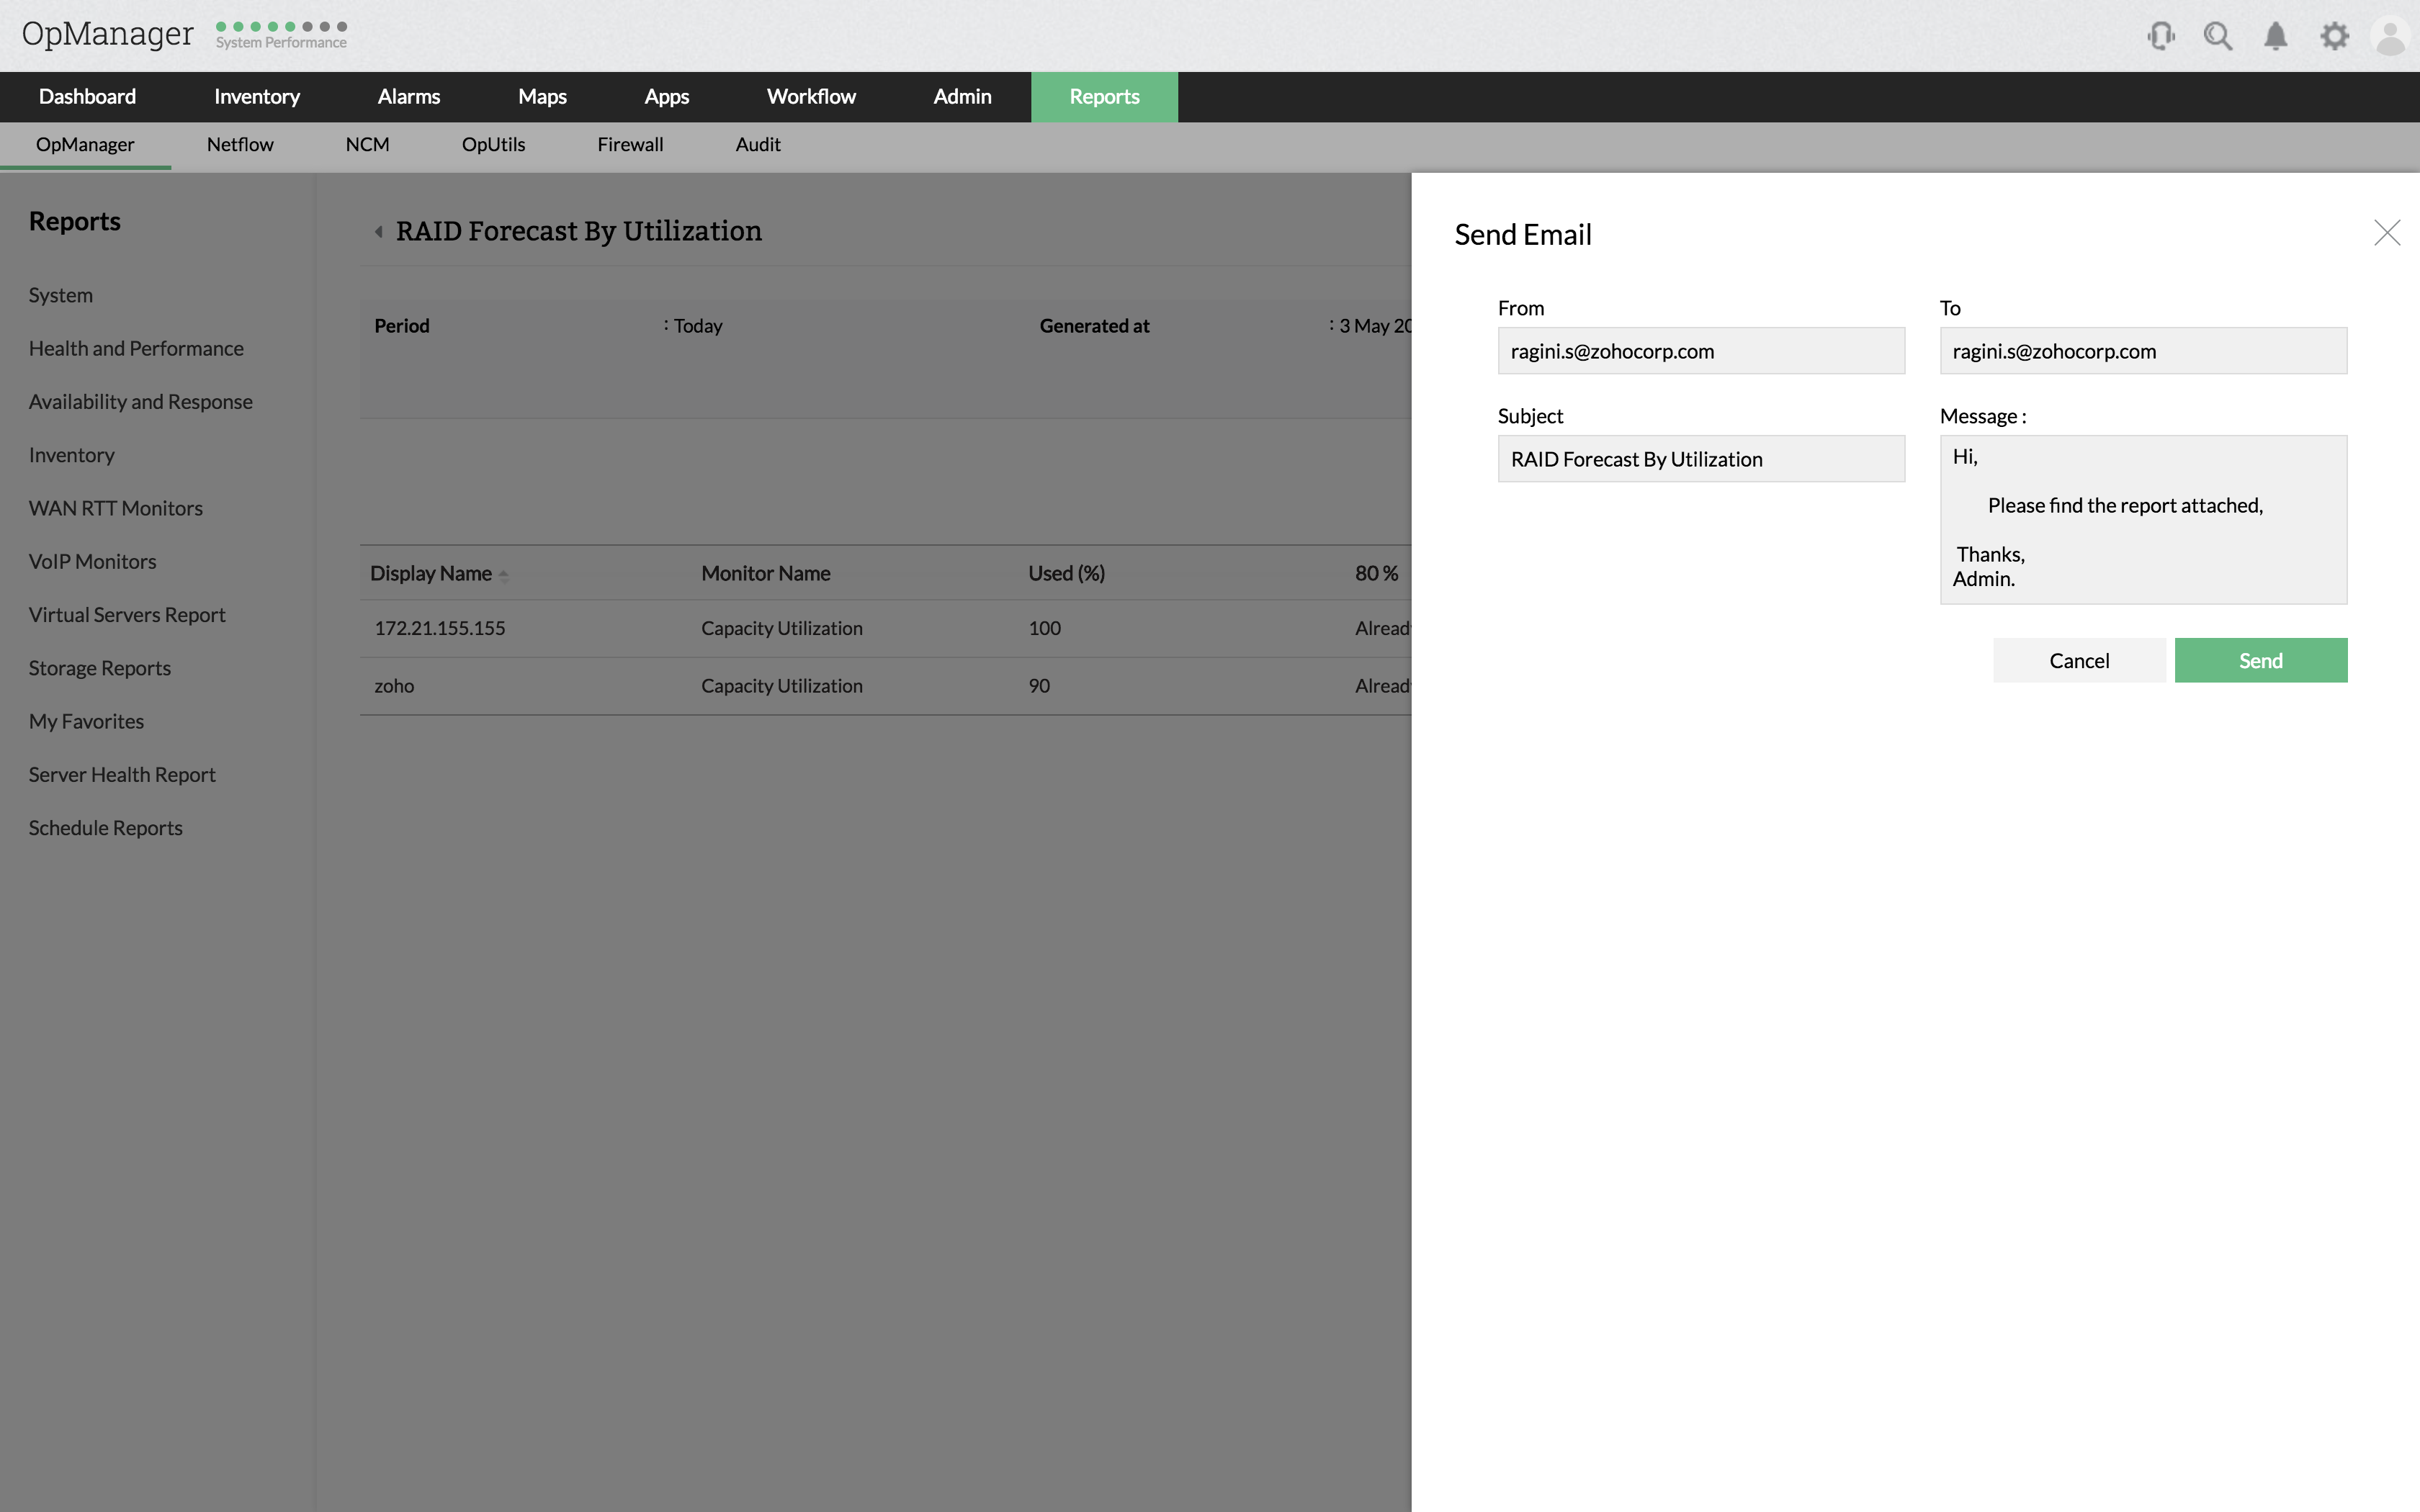Open Storage Reports in sidebar
Viewport: 2420px width, 1512px height.
100,668
